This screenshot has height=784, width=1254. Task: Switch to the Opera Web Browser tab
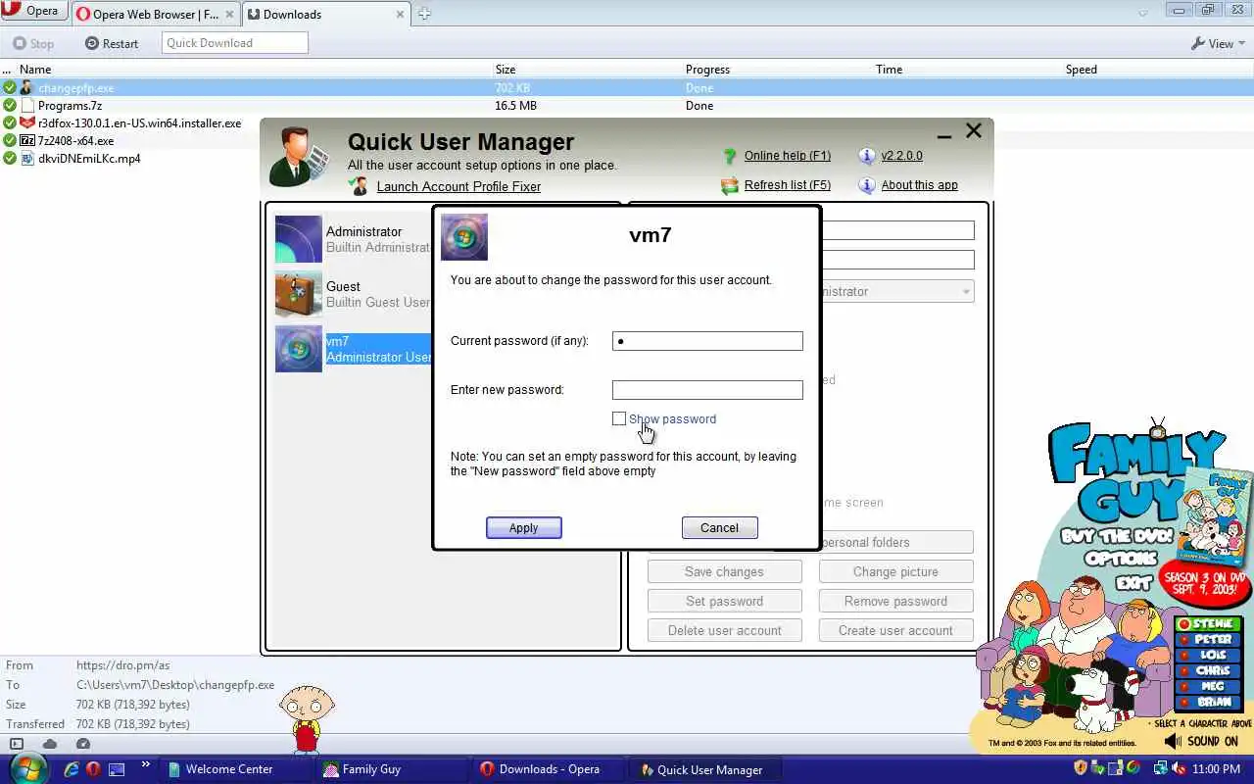tap(155, 14)
